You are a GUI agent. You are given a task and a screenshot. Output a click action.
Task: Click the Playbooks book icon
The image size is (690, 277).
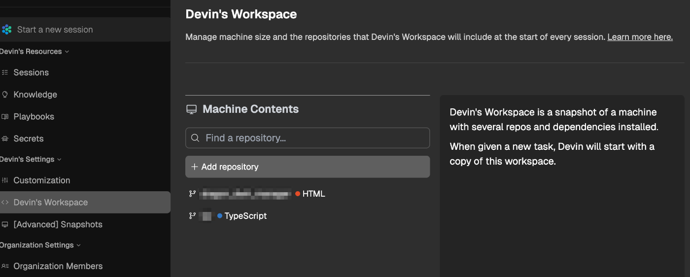coord(5,117)
